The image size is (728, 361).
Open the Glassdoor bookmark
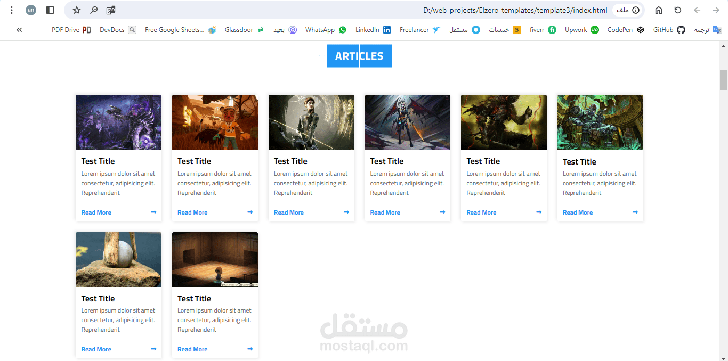[x=244, y=30]
